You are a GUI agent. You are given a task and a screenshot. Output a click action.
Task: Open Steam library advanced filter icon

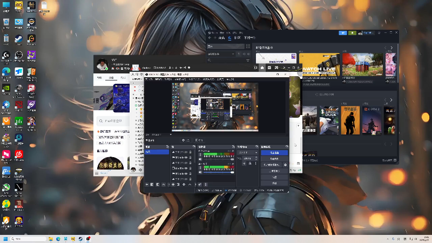[248, 60]
